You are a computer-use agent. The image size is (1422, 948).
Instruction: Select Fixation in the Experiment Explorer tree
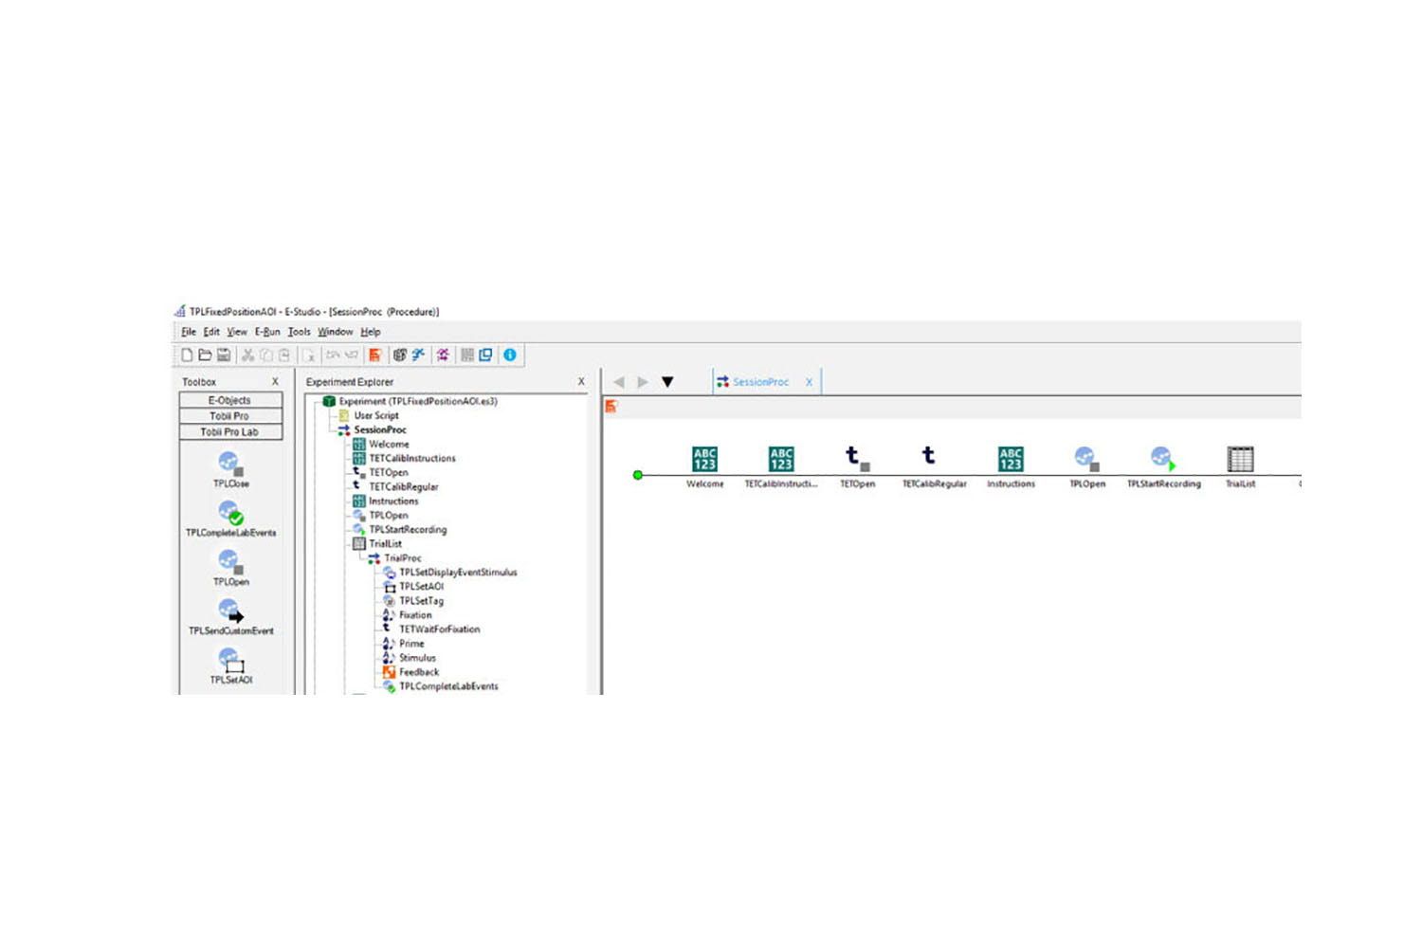pos(408,615)
